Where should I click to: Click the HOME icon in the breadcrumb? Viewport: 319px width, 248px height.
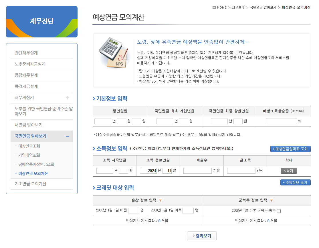[214, 7]
